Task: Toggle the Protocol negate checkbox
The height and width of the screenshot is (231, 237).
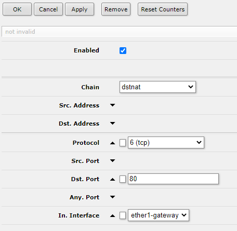Action: [123, 143]
